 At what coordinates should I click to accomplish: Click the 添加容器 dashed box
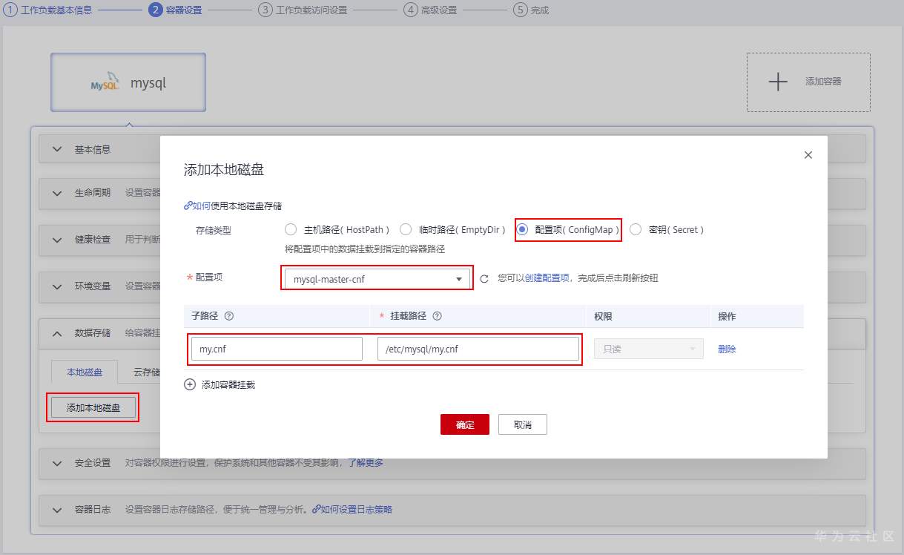coord(808,82)
